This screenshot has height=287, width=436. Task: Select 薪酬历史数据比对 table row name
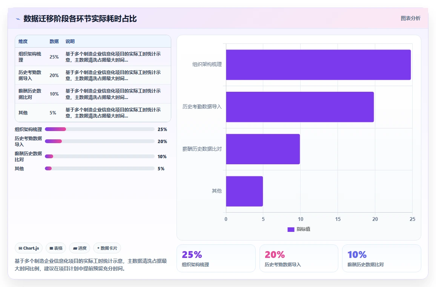[x=30, y=94]
